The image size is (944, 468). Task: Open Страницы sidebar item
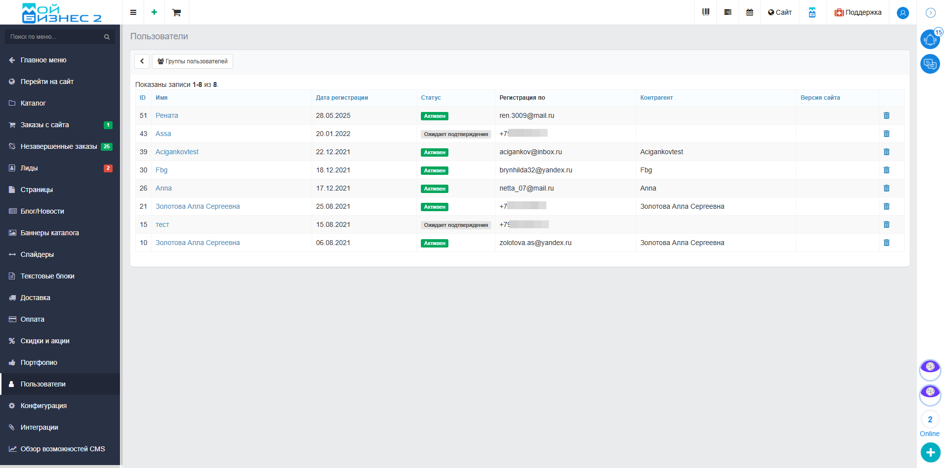(x=60, y=190)
